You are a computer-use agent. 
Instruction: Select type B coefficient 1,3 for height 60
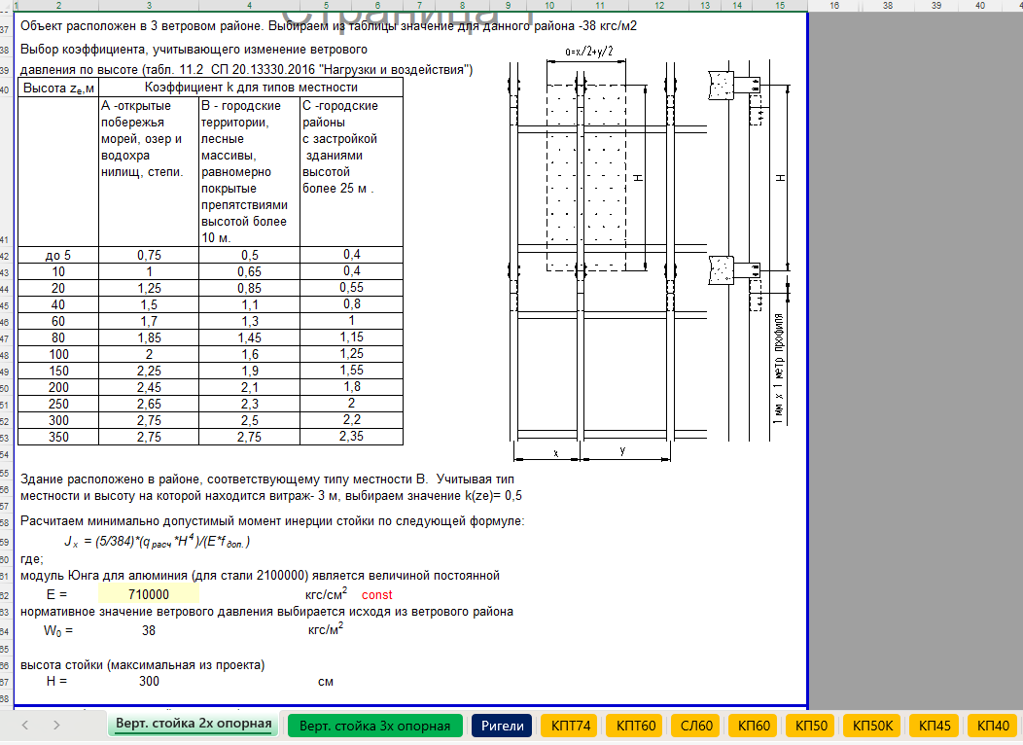[249, 321]
